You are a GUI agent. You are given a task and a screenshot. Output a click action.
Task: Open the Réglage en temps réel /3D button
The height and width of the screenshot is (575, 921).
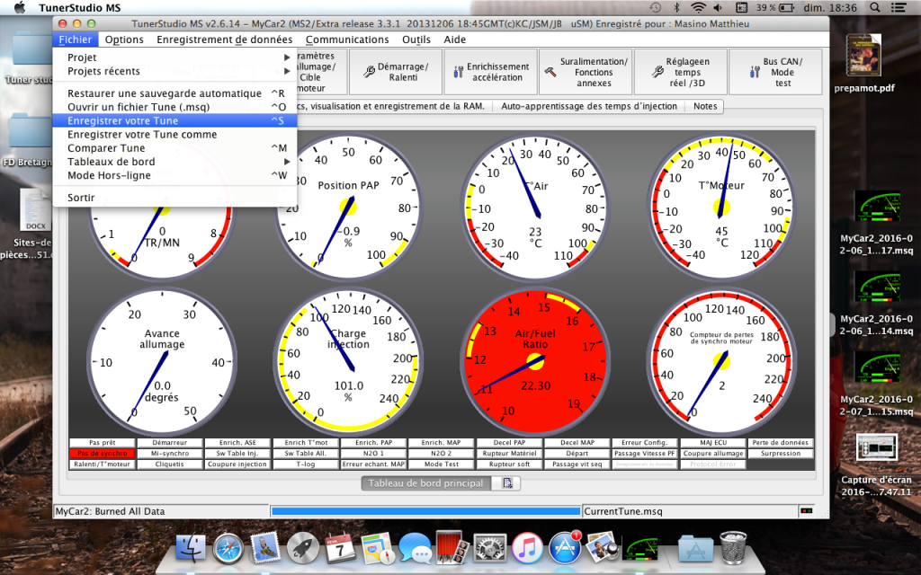point(681,72)
